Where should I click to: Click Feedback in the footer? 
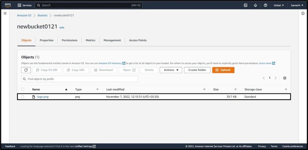10,146
